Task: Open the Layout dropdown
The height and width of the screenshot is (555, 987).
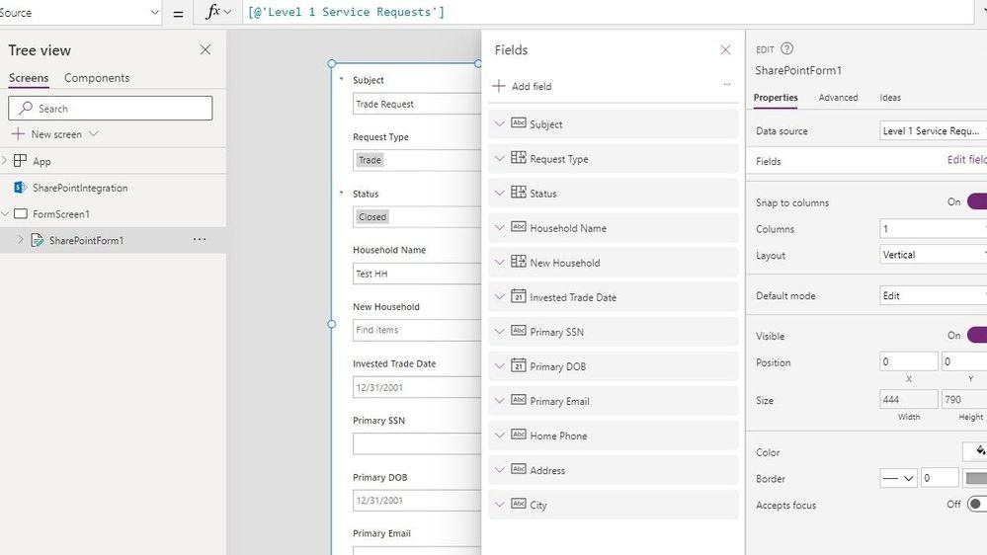Action: 934,255
